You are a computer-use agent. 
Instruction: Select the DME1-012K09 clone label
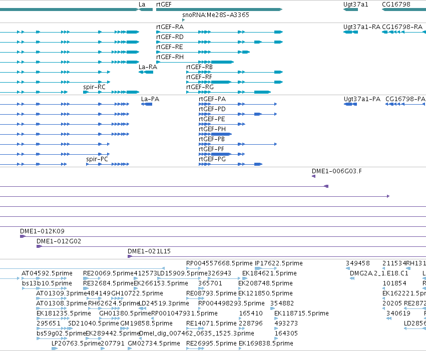42,231
